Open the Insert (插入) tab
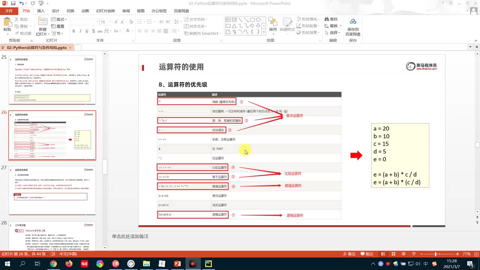 [41, 11]
